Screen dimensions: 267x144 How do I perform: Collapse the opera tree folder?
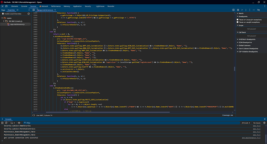[2, 18]
